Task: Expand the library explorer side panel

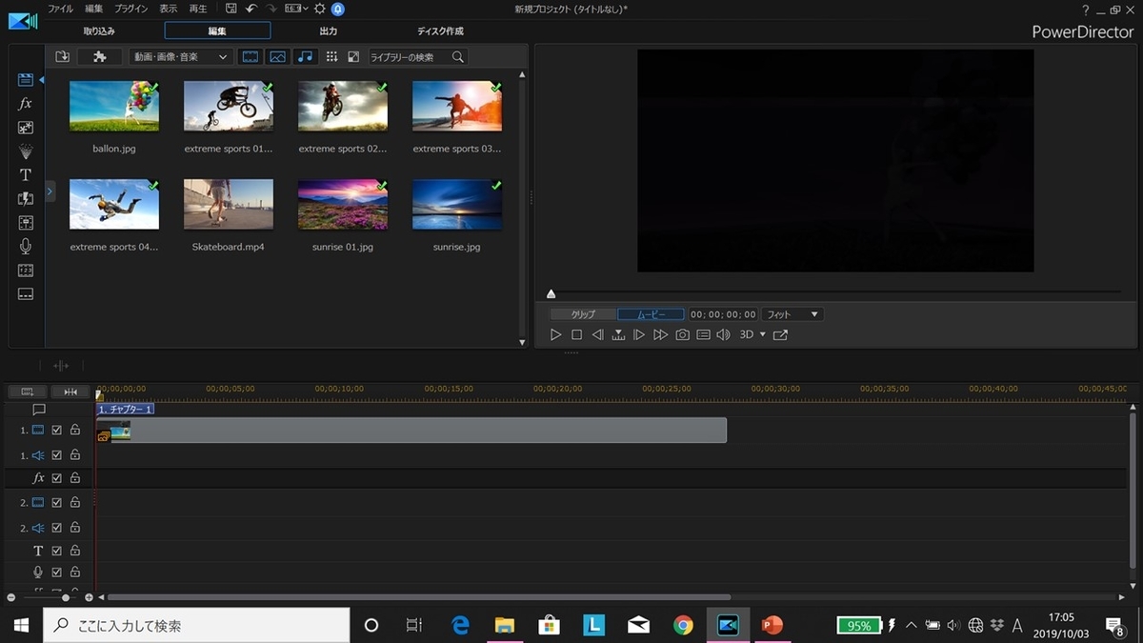Action: click(50, 192)
